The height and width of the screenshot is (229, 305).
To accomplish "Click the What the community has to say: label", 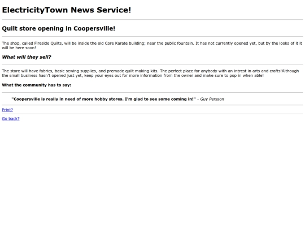I will (37, 85).
